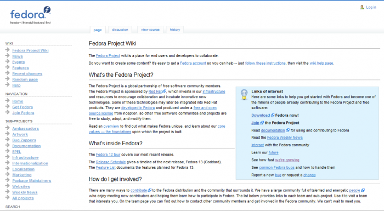384x211 pixels.
Task: Open Websites sub-project link
Action: pyautogui.click(x=21, y=186)
